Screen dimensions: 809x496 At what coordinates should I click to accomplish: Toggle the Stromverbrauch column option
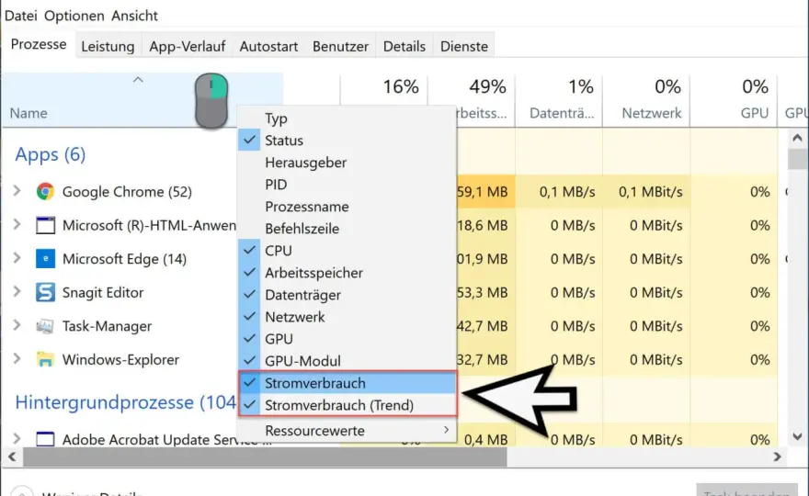click(347, 383)
